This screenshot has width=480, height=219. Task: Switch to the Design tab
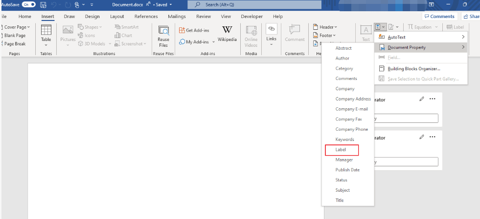tap(92, 17)
